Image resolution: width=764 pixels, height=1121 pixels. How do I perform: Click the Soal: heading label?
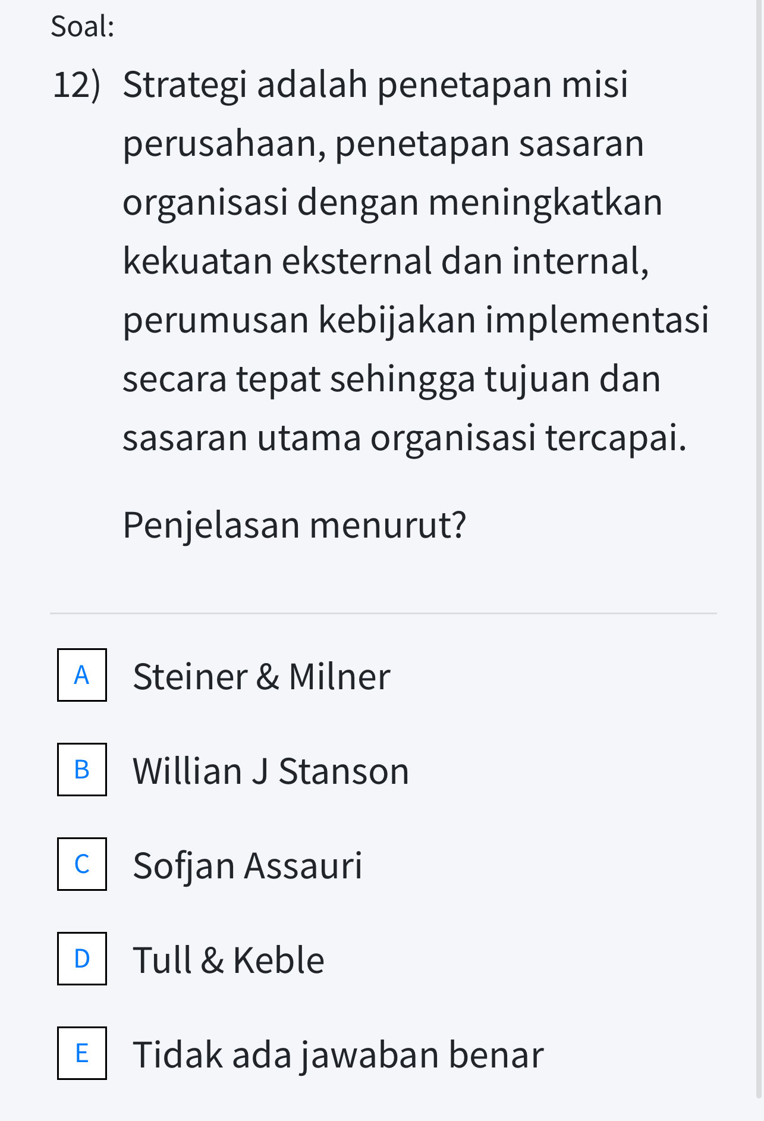point(82,25)
